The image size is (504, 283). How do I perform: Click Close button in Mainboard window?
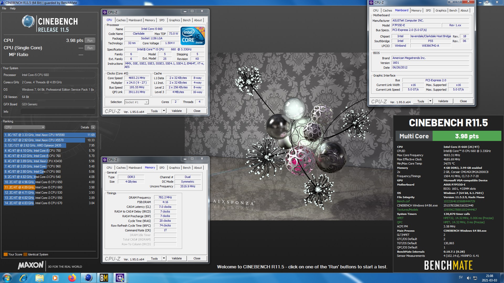tap(463, 101)
